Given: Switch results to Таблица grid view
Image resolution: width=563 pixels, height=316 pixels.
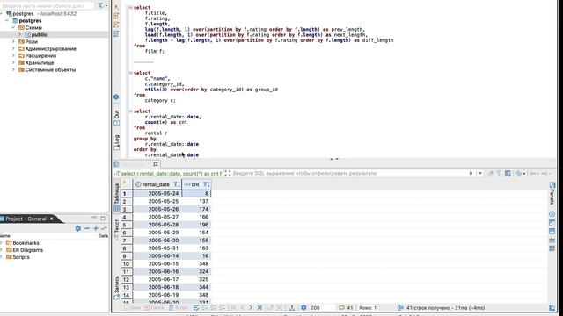Looking at the screenshot, I should (117, 197).
